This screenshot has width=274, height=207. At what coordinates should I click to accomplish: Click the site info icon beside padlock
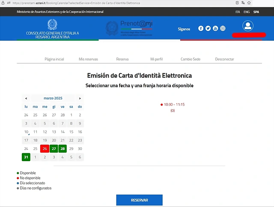(x=9, y=3)
